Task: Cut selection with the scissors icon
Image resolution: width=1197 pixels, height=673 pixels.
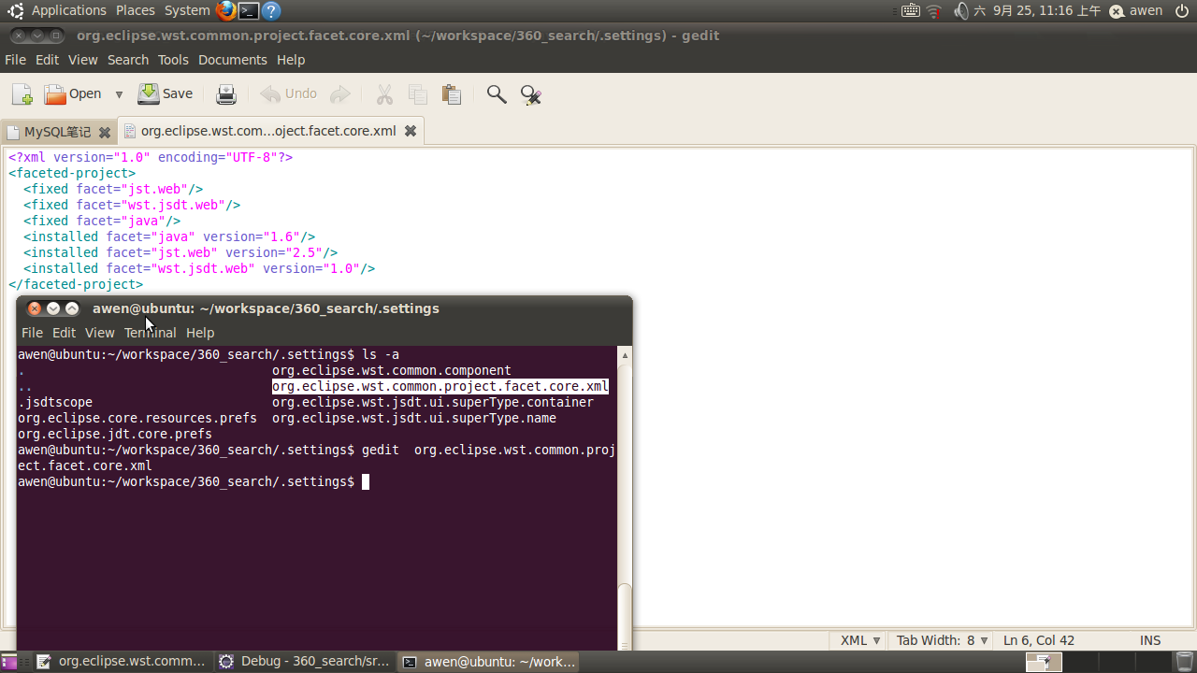Action: [384, 94]
